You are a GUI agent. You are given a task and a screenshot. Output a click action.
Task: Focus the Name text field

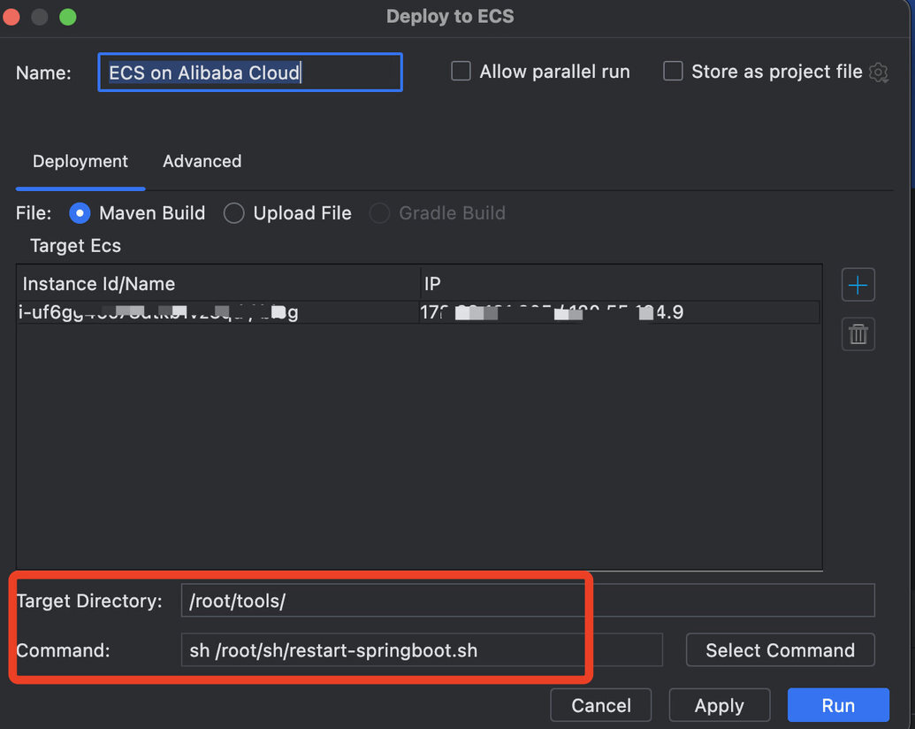tap(250, 73)
